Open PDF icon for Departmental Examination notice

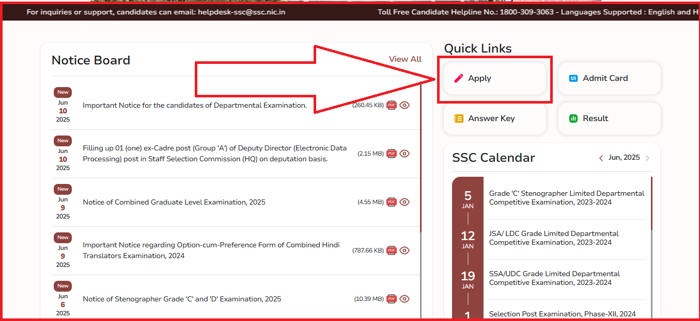click(392, 105)
